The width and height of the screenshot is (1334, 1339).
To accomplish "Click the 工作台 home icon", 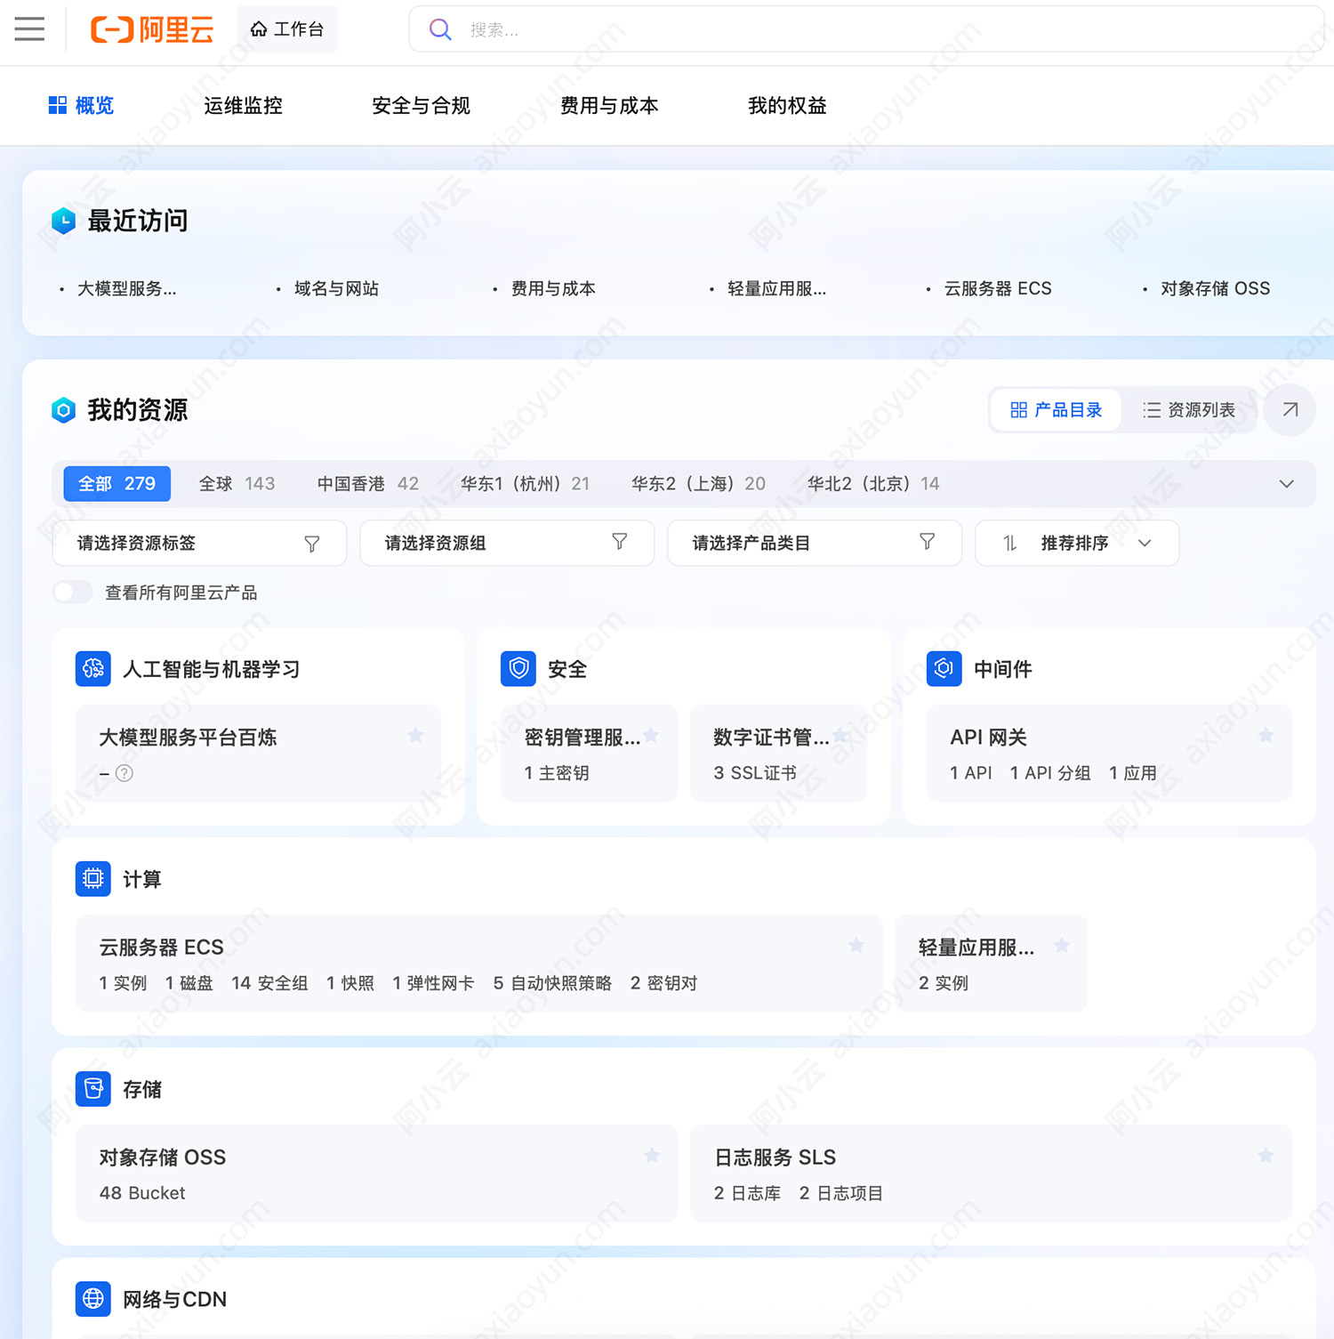I will click(259, 29).
